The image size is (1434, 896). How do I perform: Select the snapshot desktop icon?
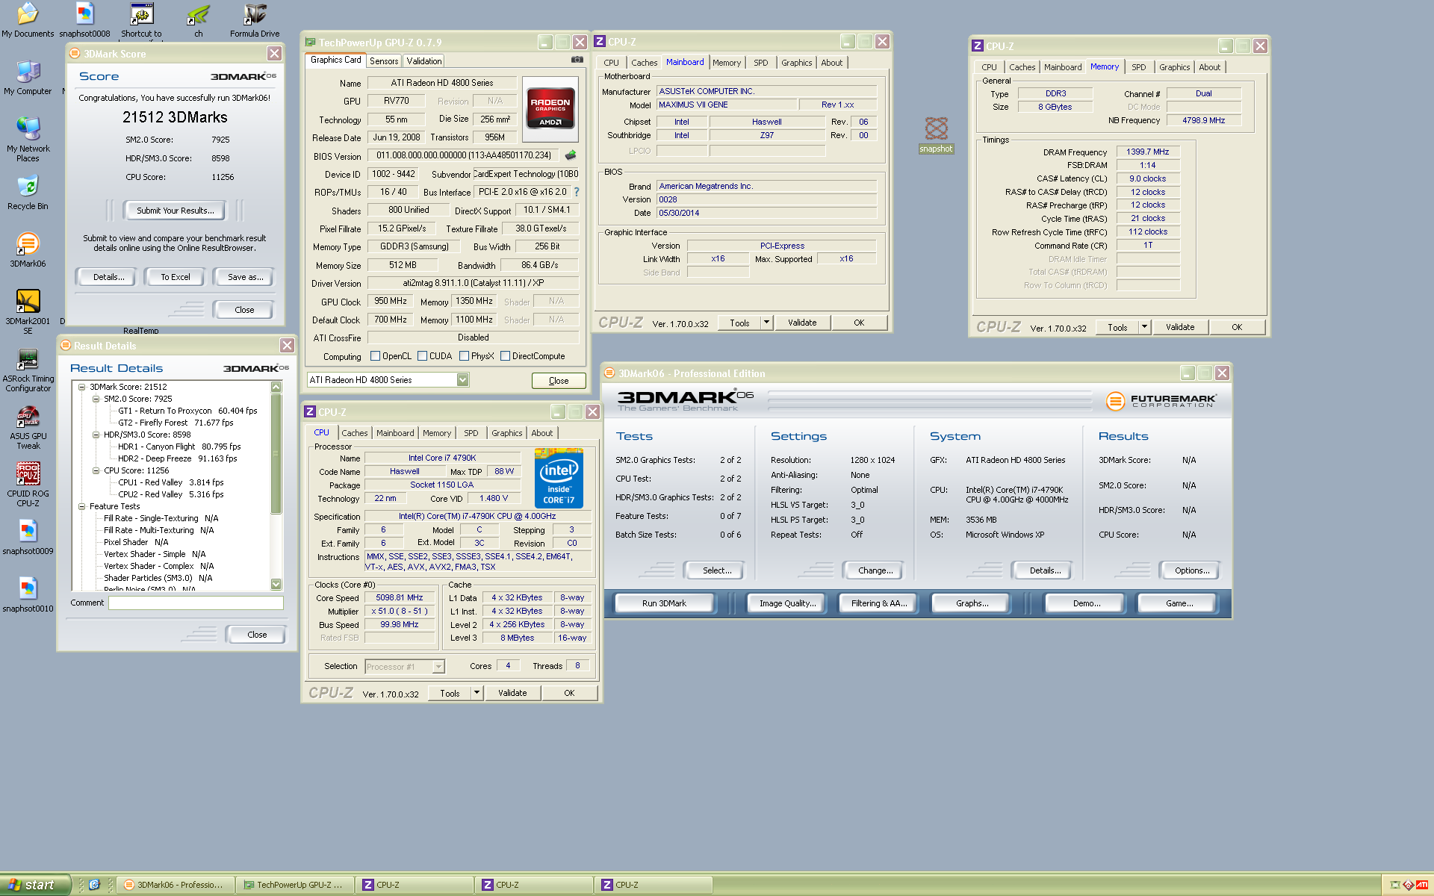[x=936, y=134]
